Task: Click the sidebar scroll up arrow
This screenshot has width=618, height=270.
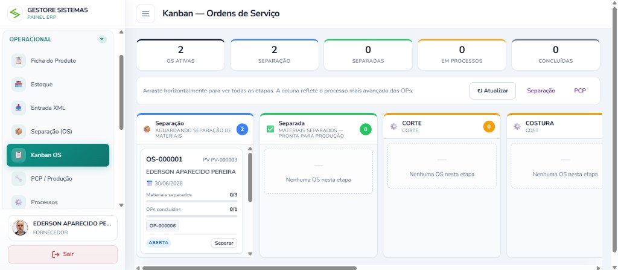Action: coord(121,32)
